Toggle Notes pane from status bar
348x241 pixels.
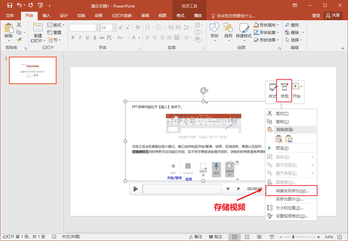pos(196,237)
